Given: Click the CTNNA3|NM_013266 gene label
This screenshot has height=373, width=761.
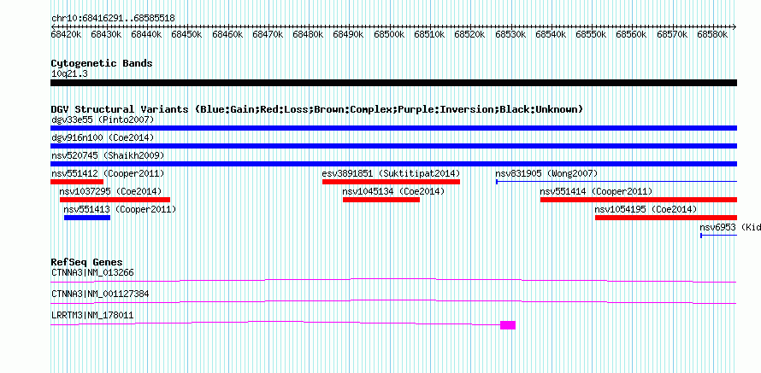Looking at the screenshot, I should [92, 273].
